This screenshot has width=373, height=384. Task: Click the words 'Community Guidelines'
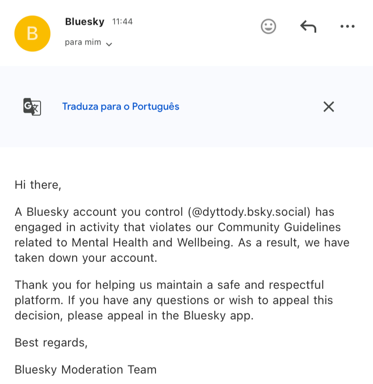click(x=279, y=227)
